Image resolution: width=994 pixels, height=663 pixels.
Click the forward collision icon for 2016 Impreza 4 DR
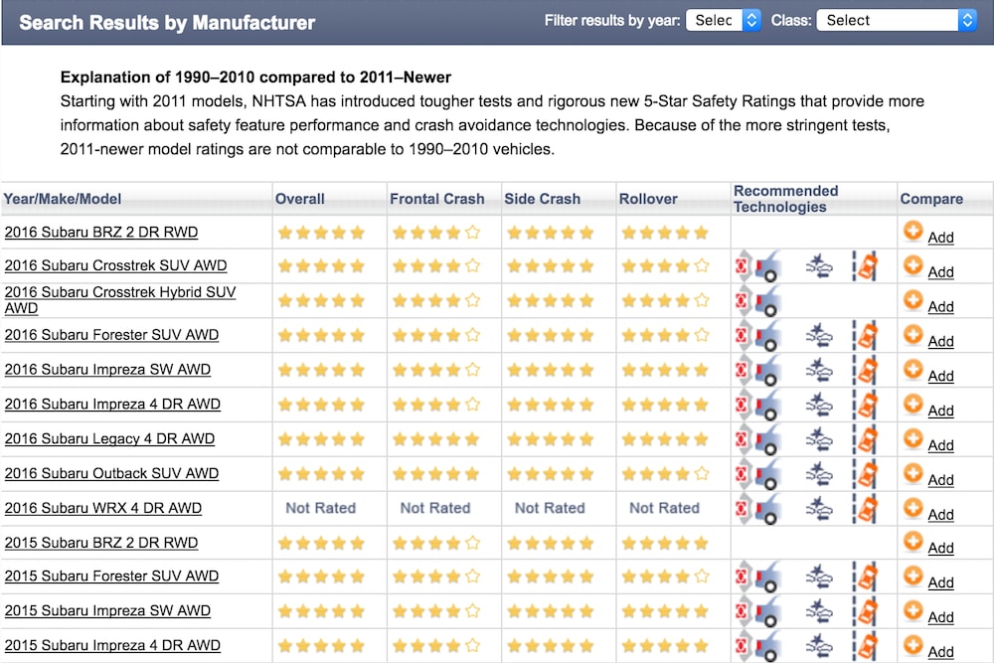(819, 405)
